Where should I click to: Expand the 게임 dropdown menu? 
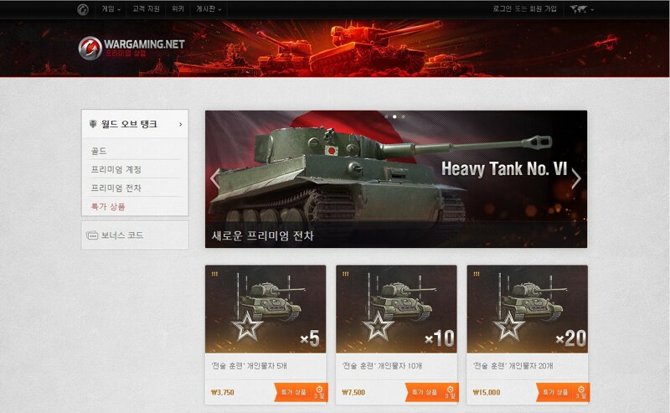(111, 9)
